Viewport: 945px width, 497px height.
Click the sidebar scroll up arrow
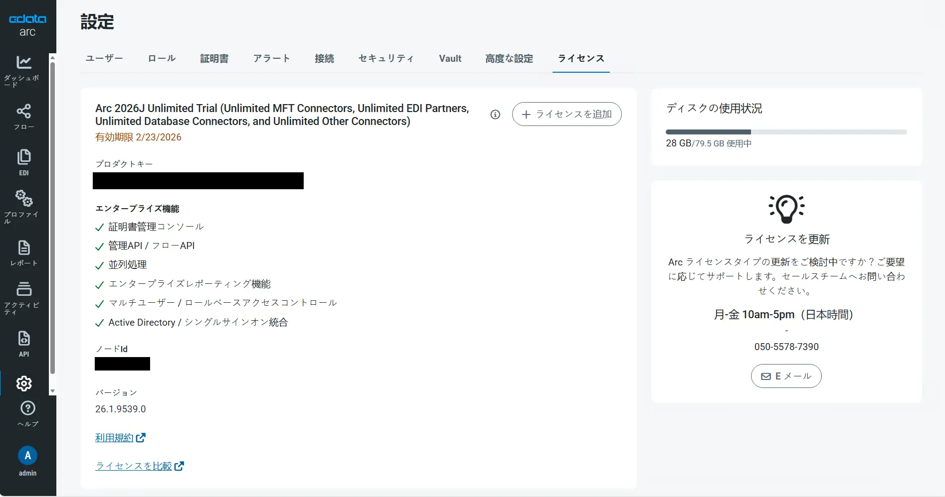[52, 58]
